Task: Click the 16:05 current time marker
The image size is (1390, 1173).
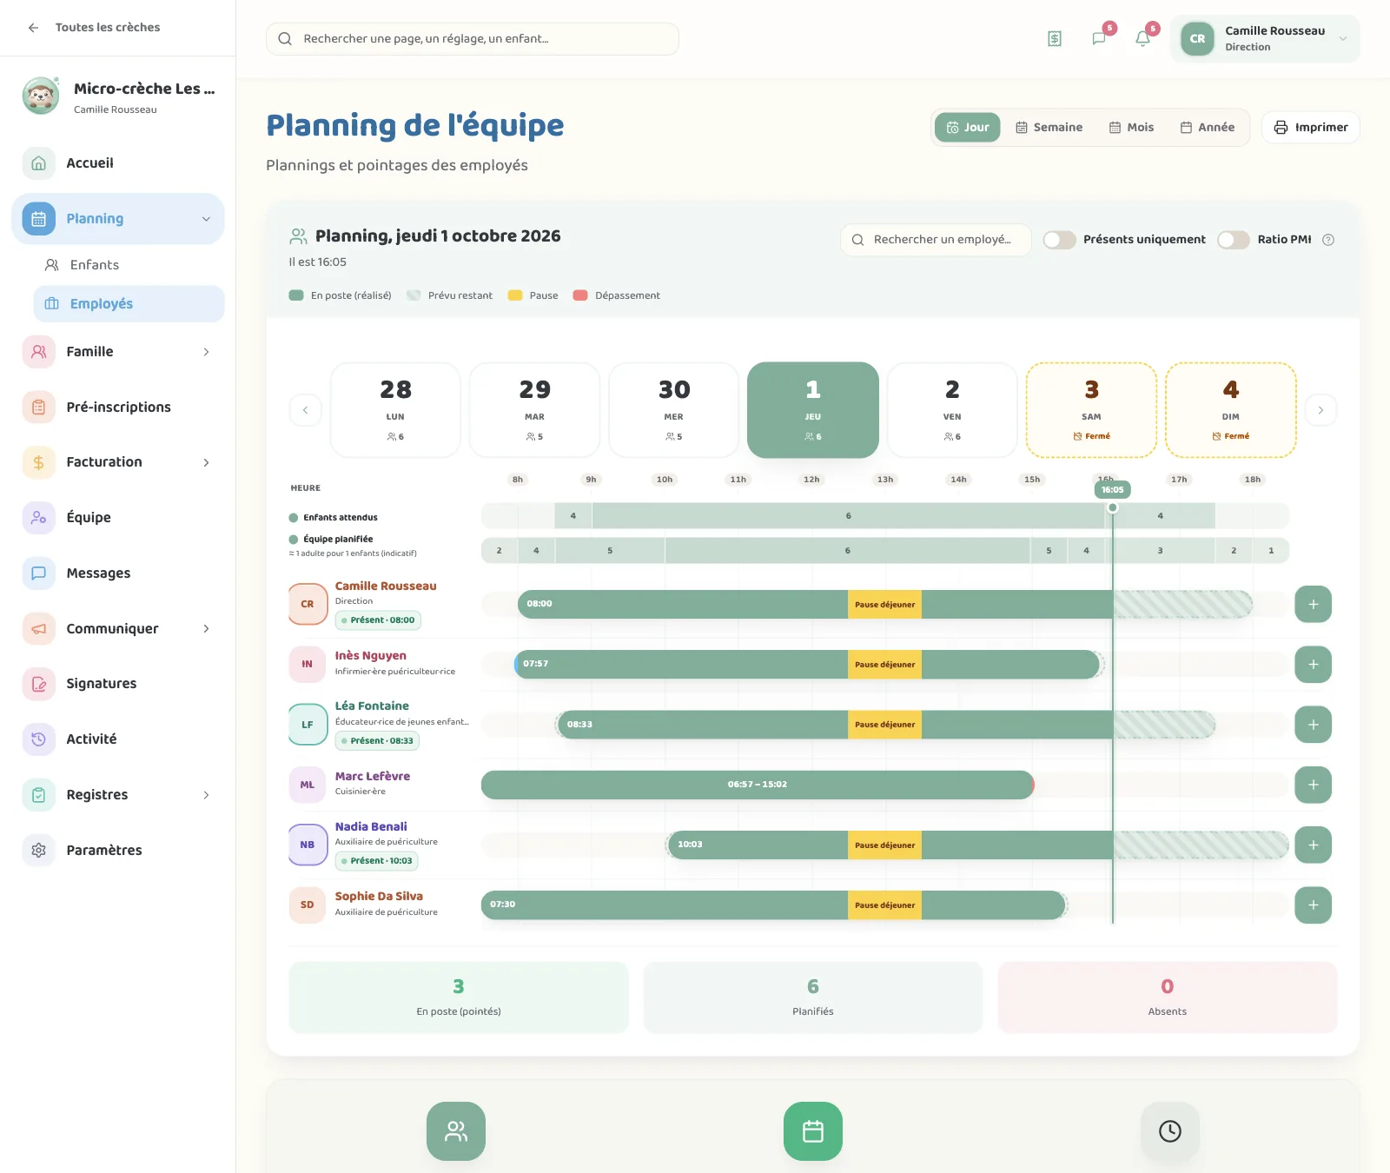Action: pos(1112,490)
